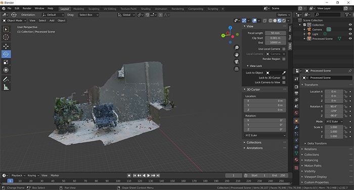Open the Drag Select Box dropdown

tap(88, 15)
